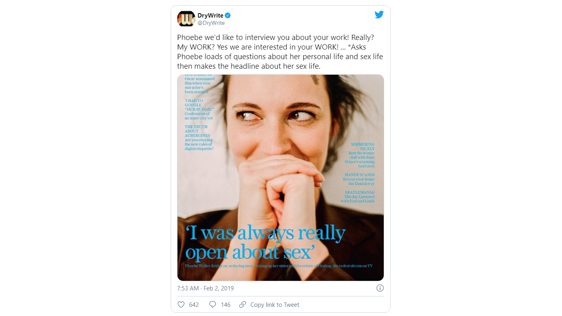Screen dimensions: 562x316
Task: Click the Twitter bird logo
Action: tap(379, 15)
